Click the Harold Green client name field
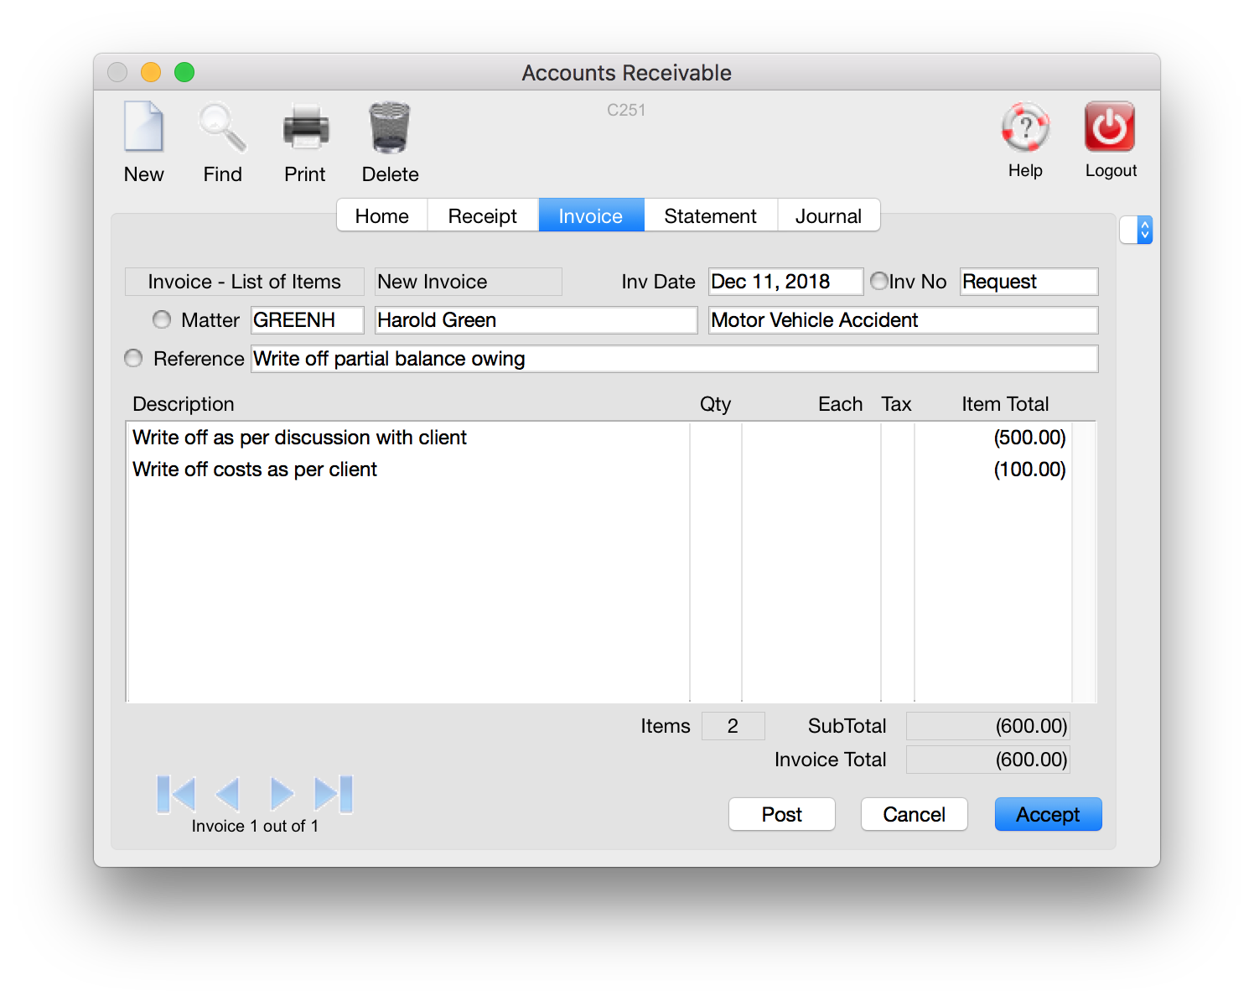The image size is (1254, 1001). click(x=536, y=320)
